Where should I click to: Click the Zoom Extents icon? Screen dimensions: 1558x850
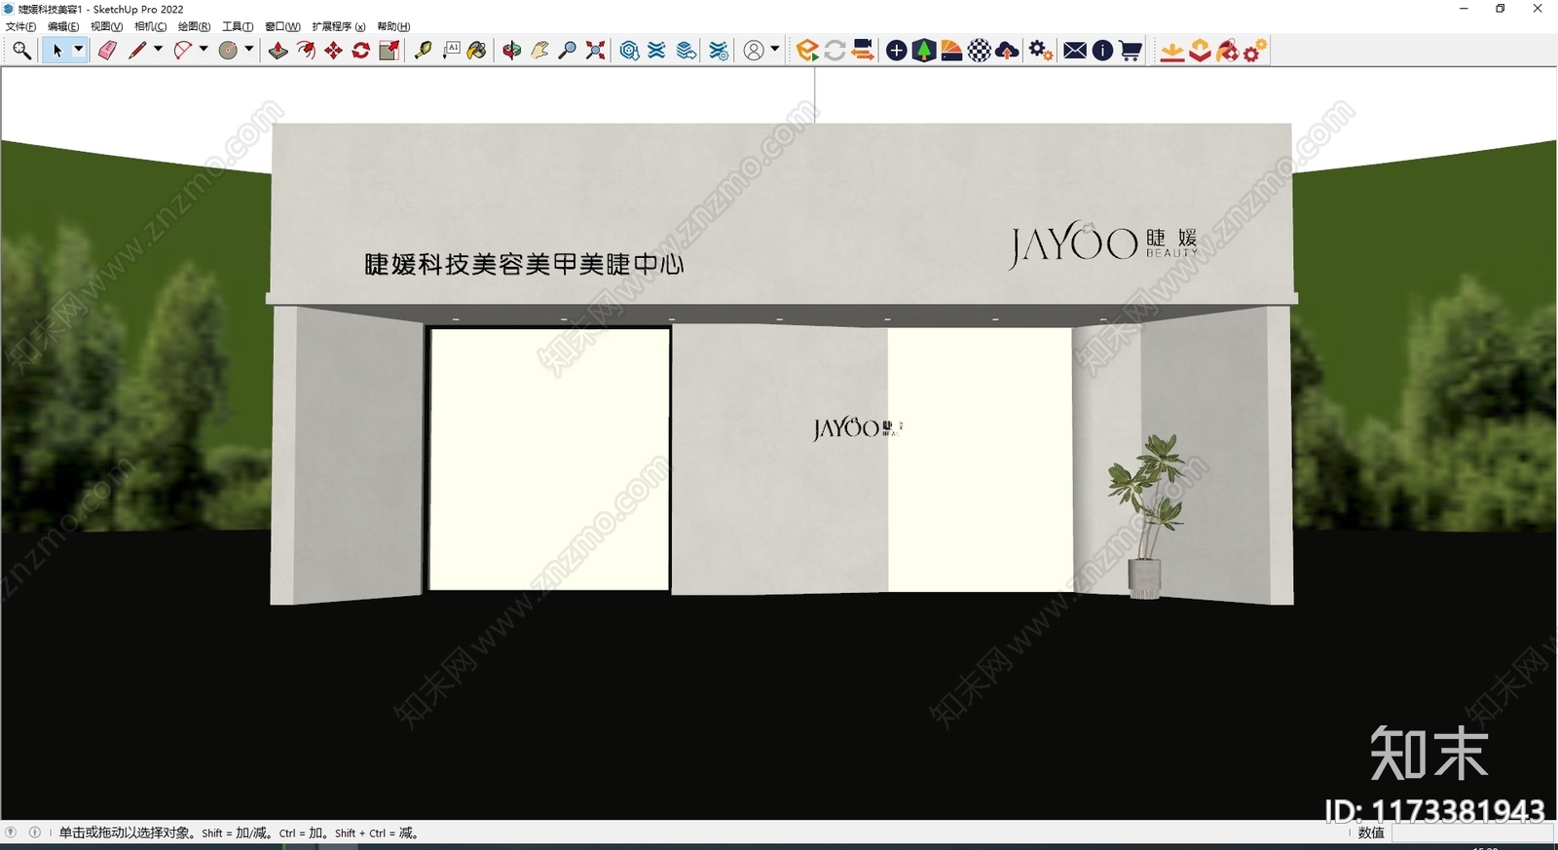(x=596, y=51)
